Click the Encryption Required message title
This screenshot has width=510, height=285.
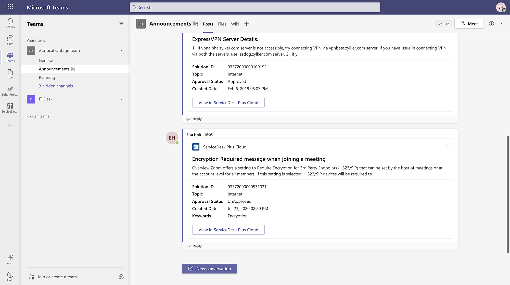point(259,159)
